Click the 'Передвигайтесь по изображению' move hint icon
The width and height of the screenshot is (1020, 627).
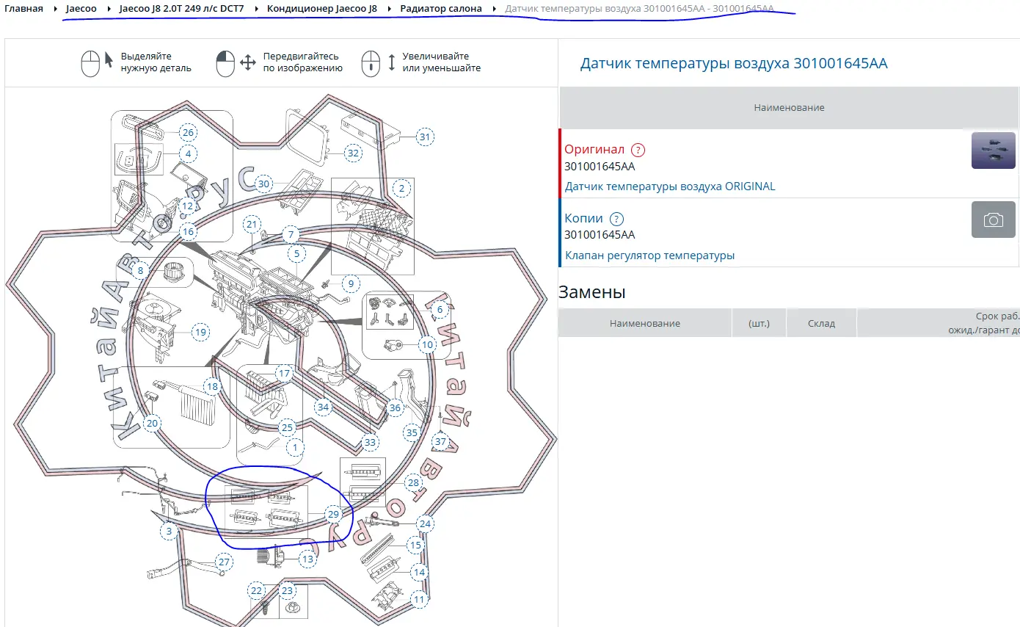pos(236,62)
